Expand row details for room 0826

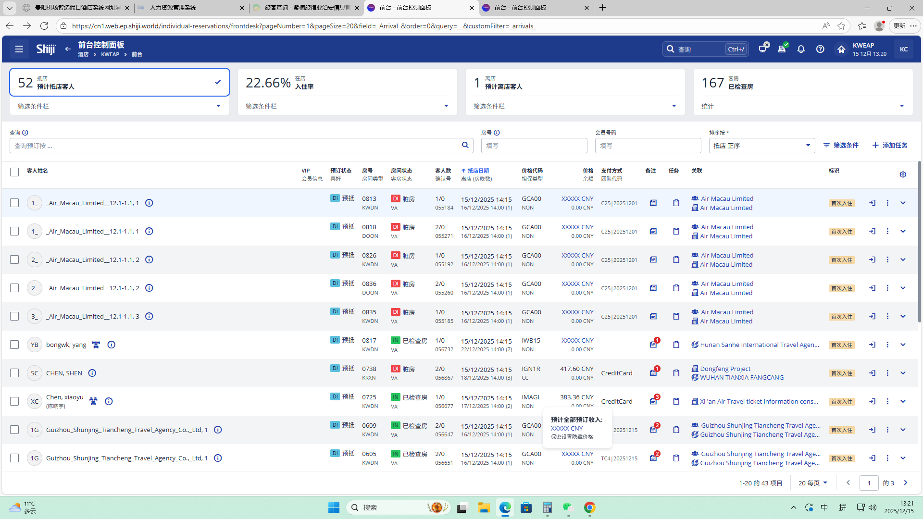(x=903, y=259)
